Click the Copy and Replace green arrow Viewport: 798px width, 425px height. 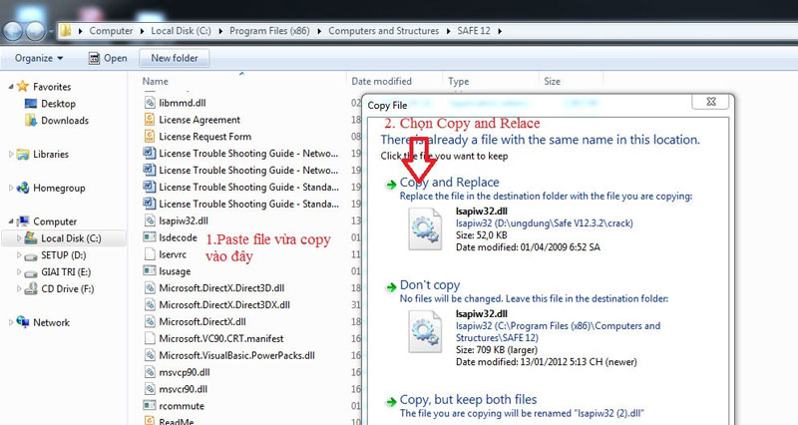pos(391,185)
